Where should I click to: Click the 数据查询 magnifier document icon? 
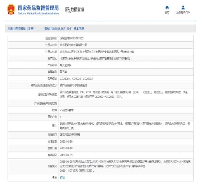67,10
